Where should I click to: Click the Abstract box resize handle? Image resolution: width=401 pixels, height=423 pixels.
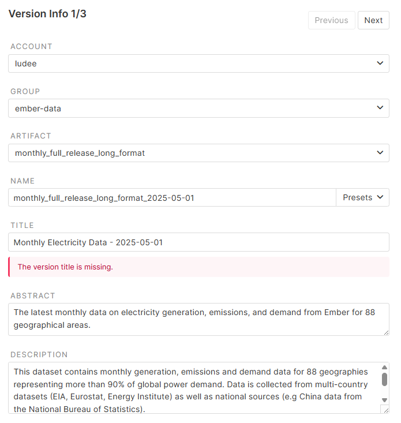point(385,332)
